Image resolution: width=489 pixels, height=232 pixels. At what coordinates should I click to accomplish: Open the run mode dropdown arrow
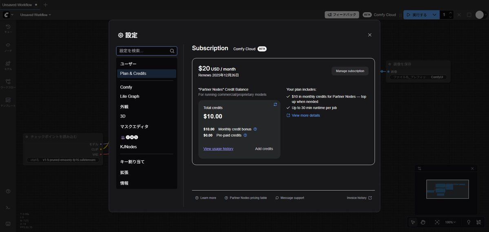click(434, 15)
